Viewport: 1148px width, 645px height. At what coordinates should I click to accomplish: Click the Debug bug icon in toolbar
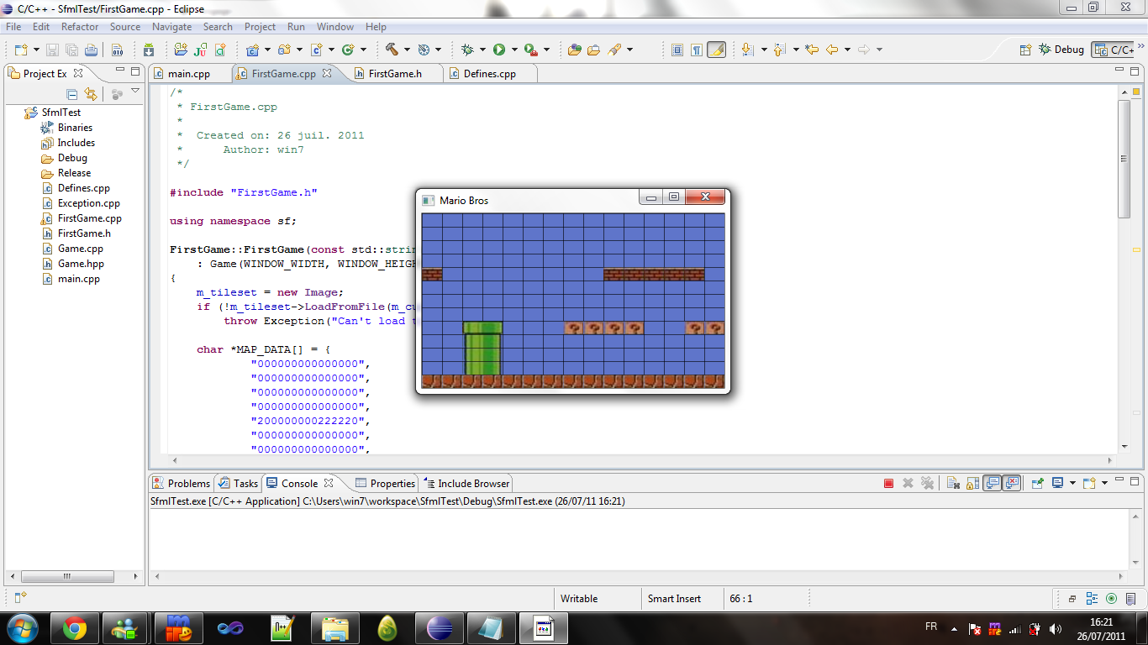[467, 50]
